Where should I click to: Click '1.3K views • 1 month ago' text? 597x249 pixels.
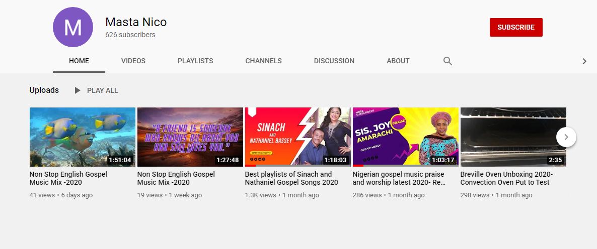(x=282, y=195)
